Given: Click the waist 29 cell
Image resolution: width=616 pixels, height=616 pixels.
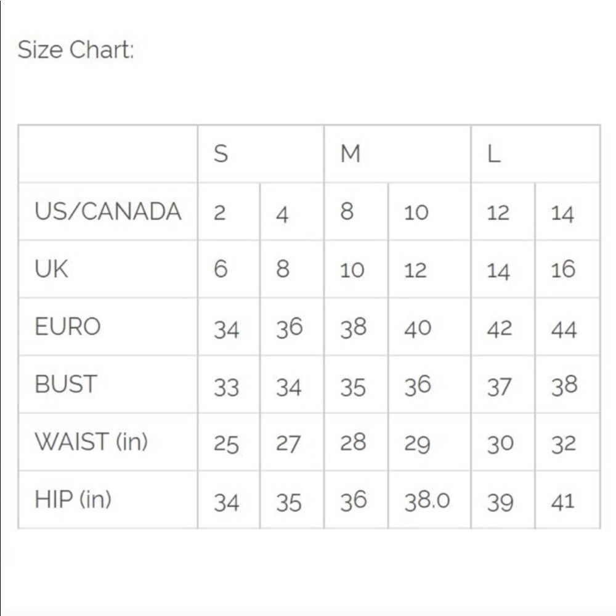Looking at the screenshot, I should 416,444.
